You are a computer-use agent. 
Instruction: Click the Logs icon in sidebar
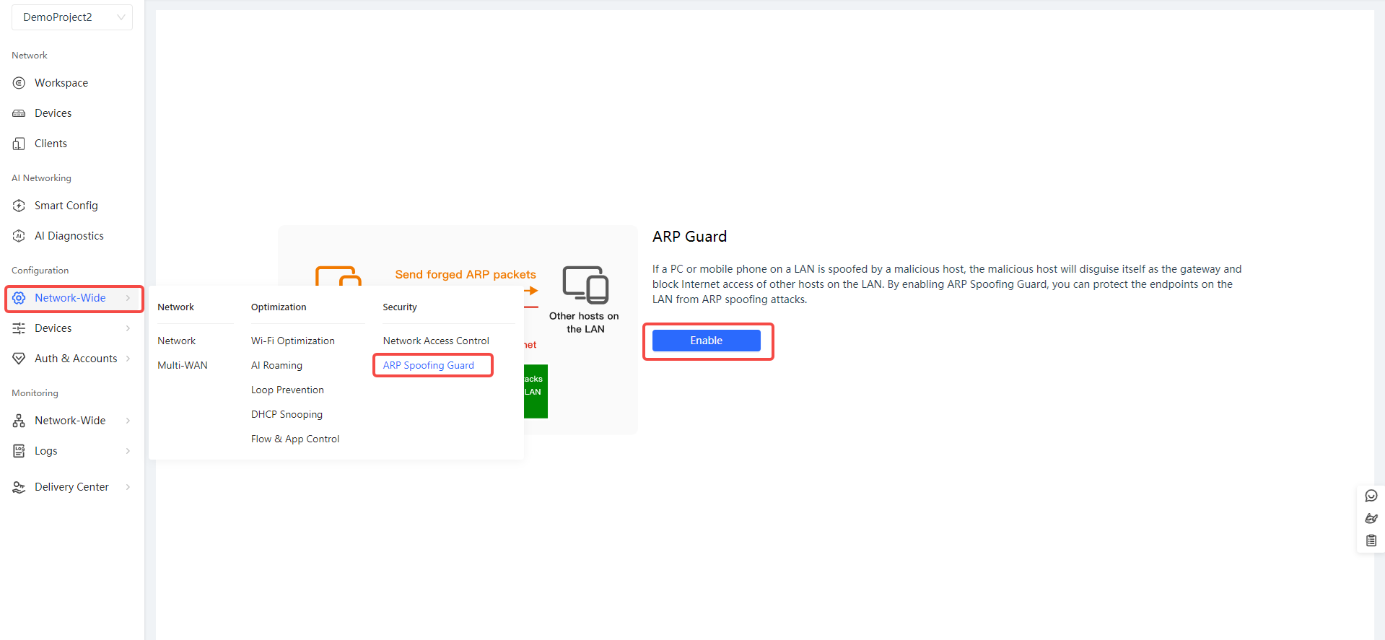tap(19, 451)
